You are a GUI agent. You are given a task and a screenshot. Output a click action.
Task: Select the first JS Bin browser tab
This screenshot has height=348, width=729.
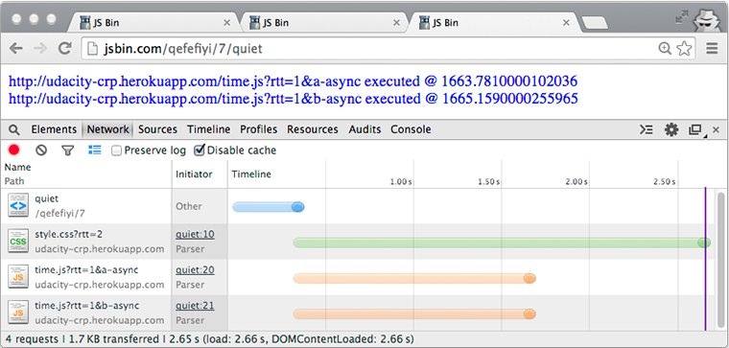click(154, 22)
